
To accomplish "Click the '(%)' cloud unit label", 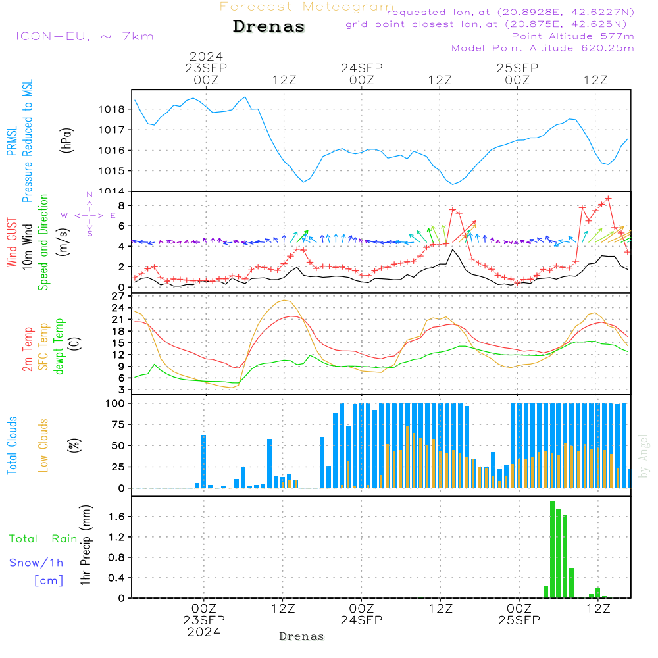I will point(74,445).
